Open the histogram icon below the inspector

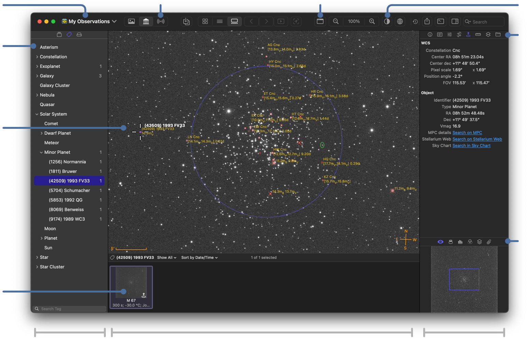coord(460,242)
